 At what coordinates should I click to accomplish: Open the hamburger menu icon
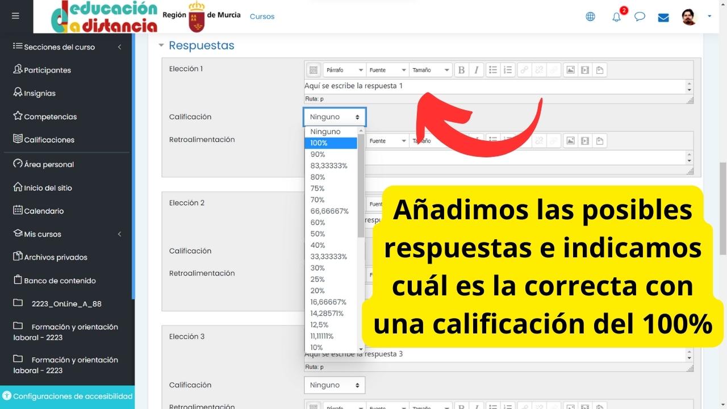pos(15,16)
